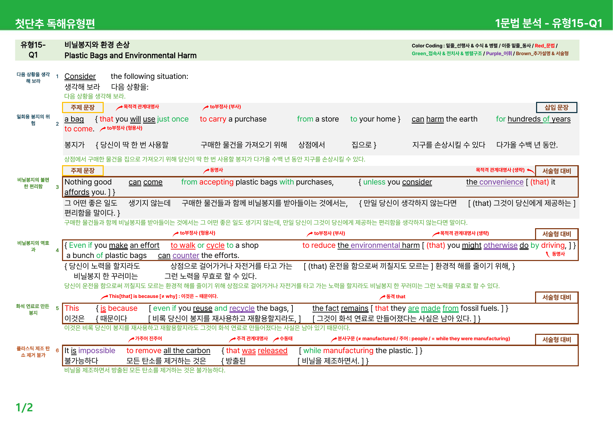Click the purple word 'impossible' in sentence 6

tap(97, 351)
